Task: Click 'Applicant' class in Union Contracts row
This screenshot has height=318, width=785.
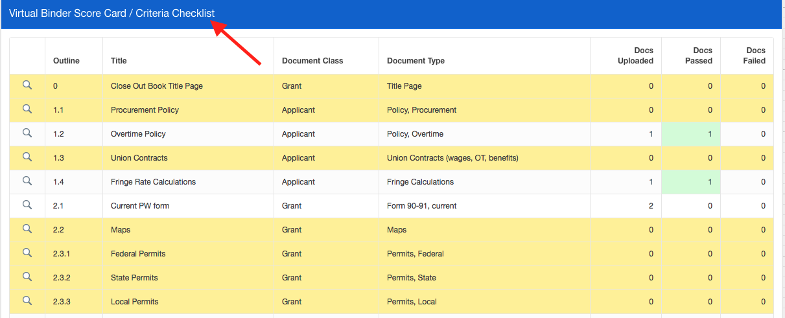Action: [298, 158]
